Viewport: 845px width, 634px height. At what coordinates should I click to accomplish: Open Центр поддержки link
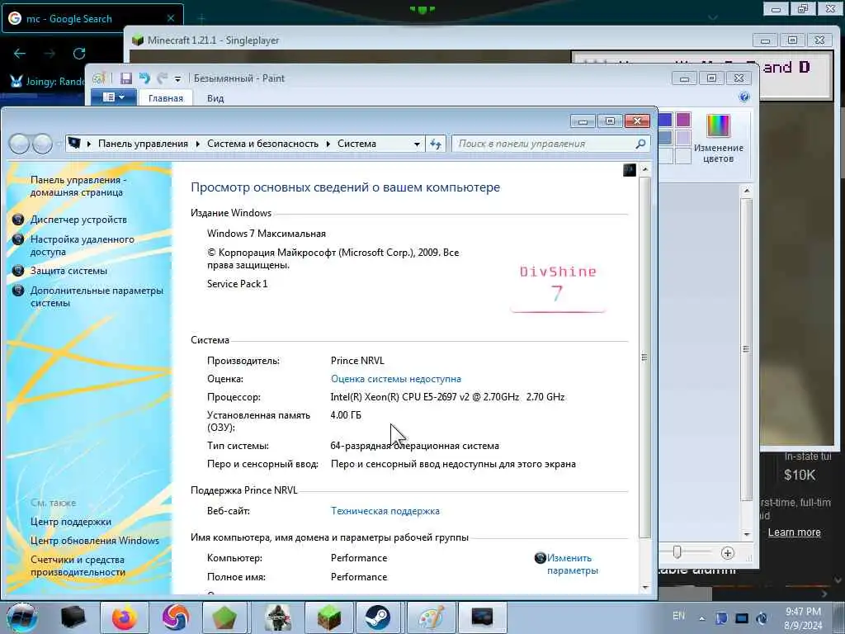71,522
